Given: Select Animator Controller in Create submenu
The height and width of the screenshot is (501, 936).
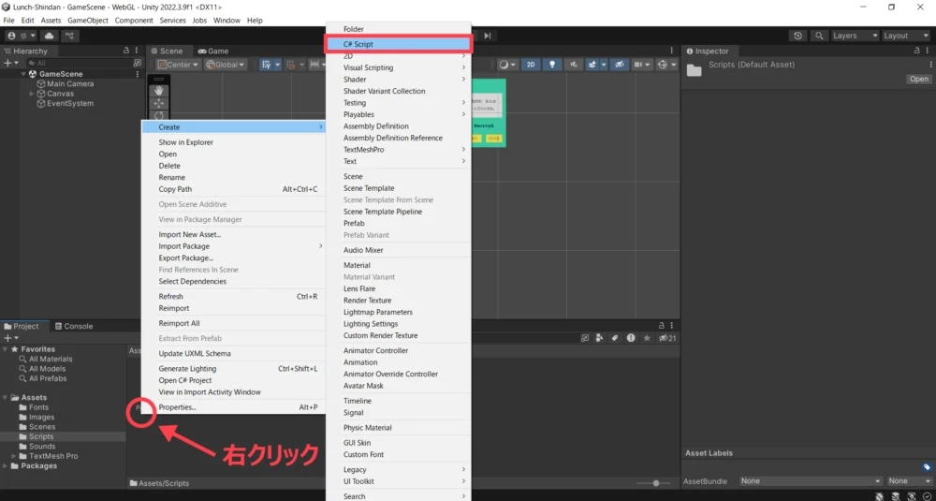Looking at the screenshot, I should [x=399, y=350].
